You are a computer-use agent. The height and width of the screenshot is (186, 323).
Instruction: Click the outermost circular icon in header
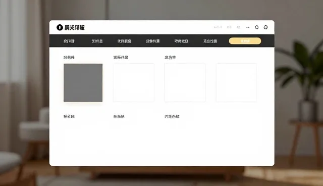[x=266, y=27]
